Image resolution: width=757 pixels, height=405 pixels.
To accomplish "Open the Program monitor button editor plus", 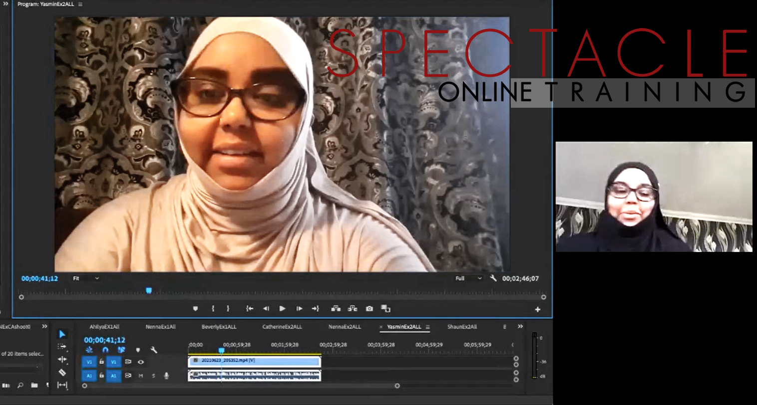I will click(538, 309).
